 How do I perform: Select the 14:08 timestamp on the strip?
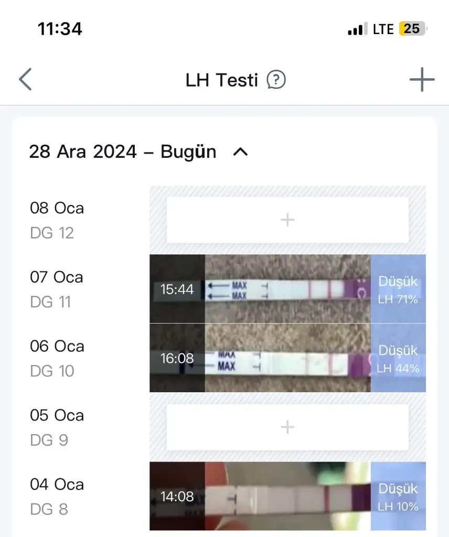177,497
